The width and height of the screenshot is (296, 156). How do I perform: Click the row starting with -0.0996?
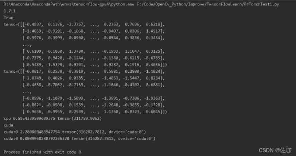pos(93,98)
